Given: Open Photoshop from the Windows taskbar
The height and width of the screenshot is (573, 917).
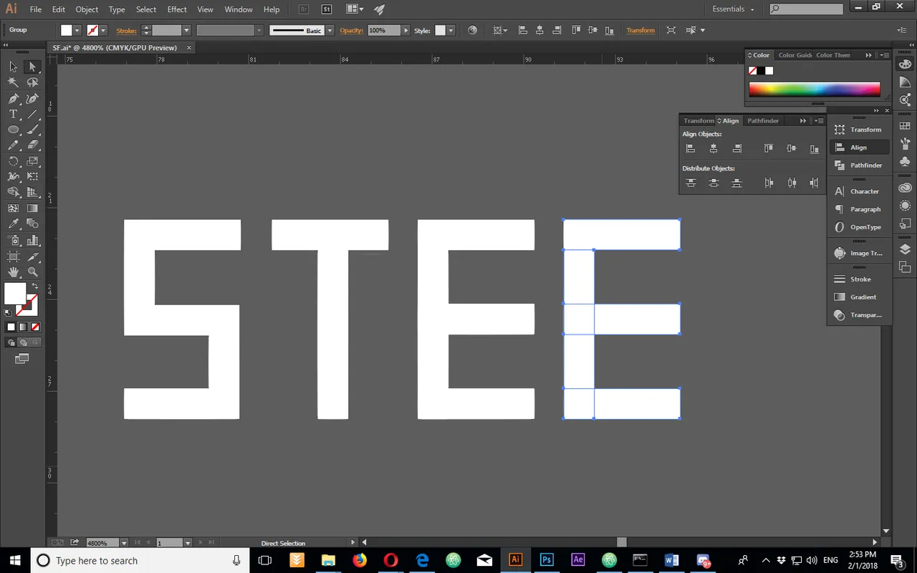Looking at the screenshot, I should point(547,560).
